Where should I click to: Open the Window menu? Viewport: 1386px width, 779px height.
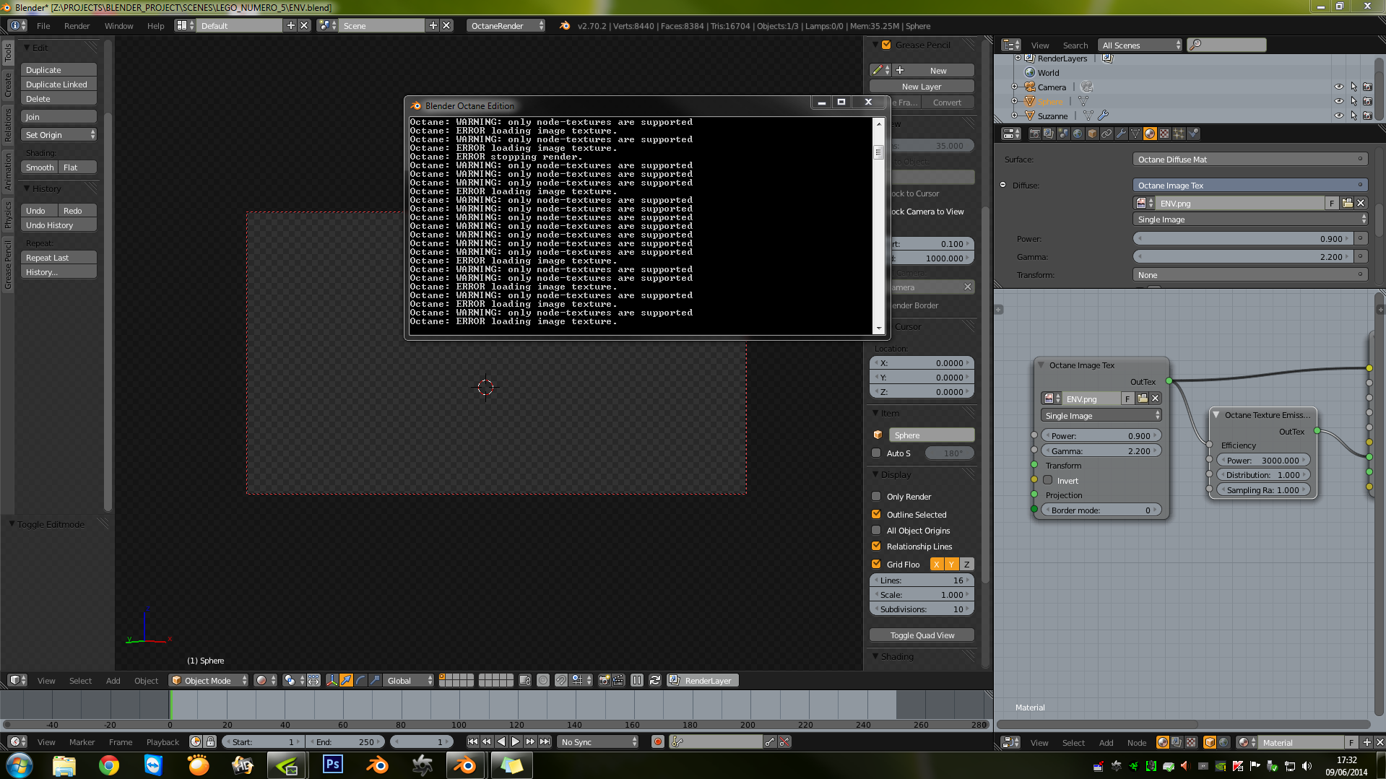tap(118, 26)
